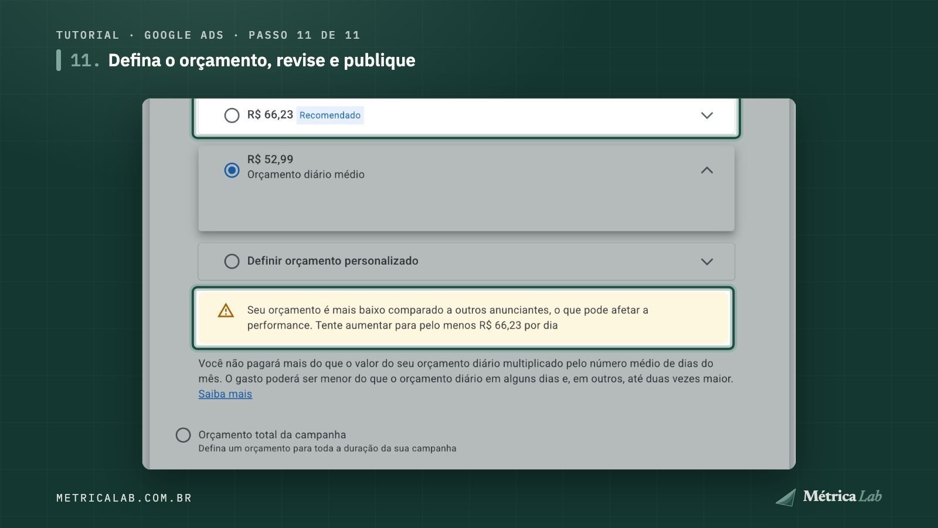This screenshot has height=528, width=938.
Task: Expand the R$ 66,23 option chevron
Action: [707, 115]
